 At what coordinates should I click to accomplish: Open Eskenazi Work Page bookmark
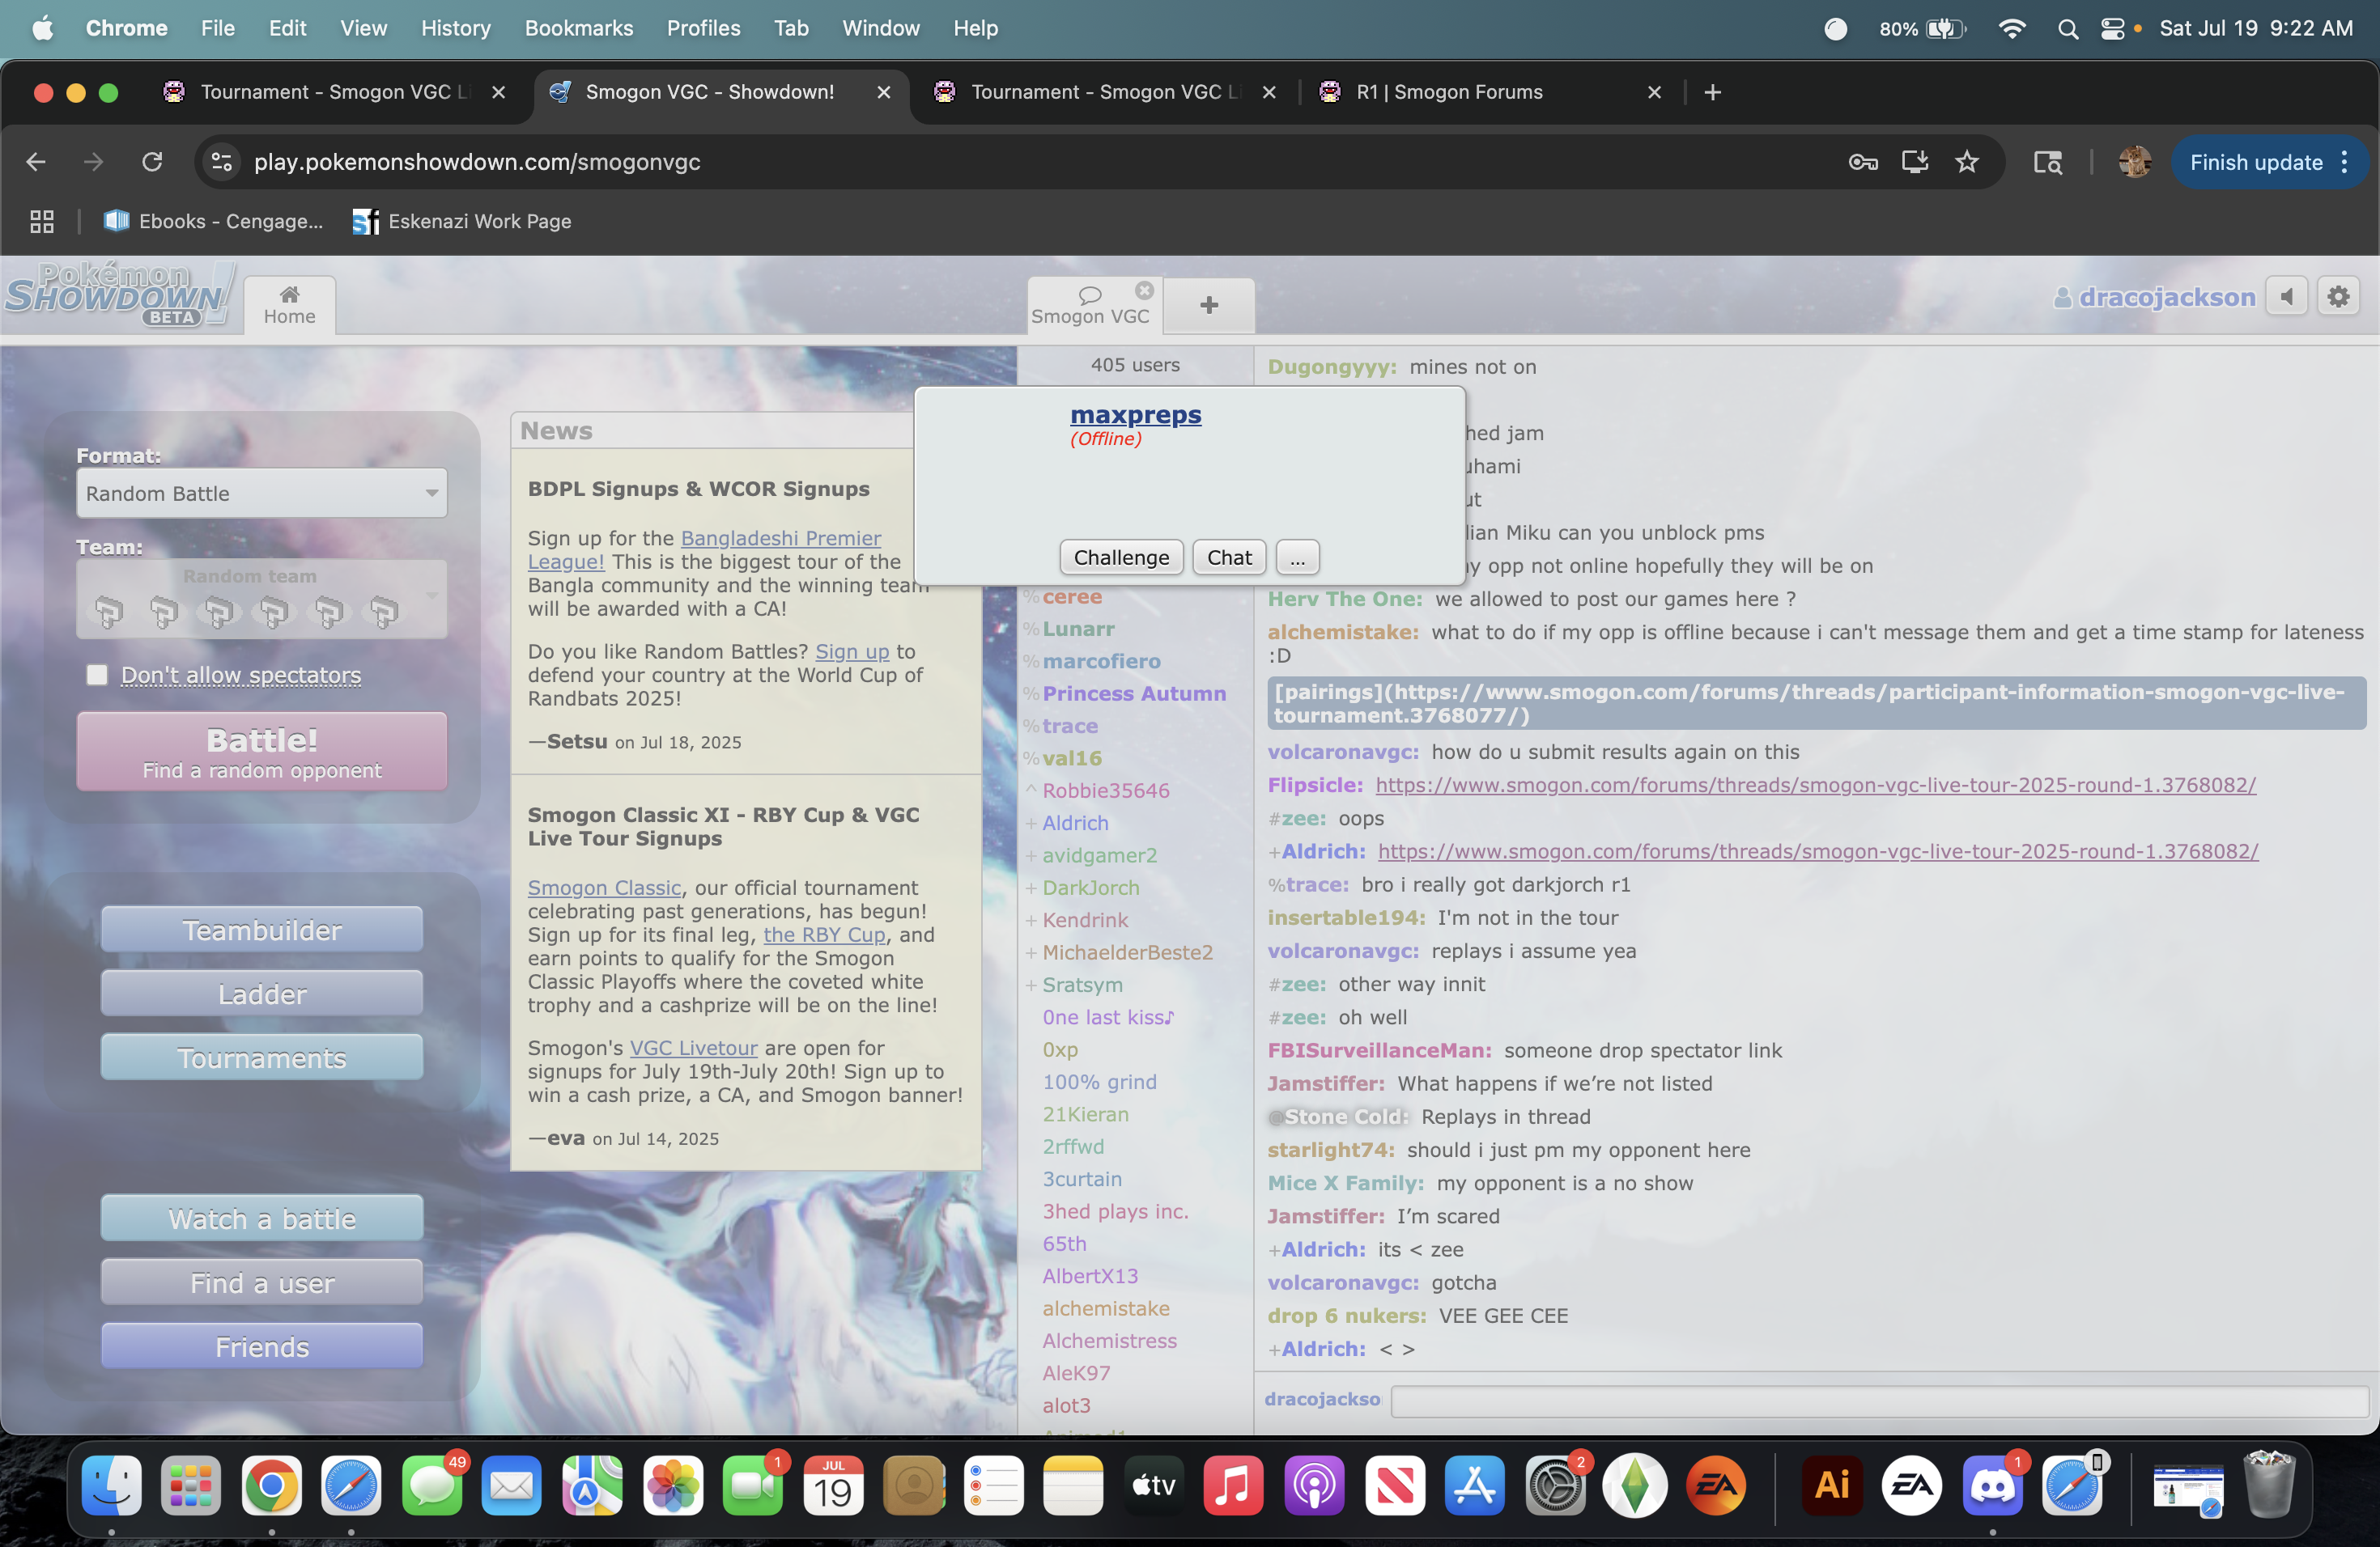462,221
